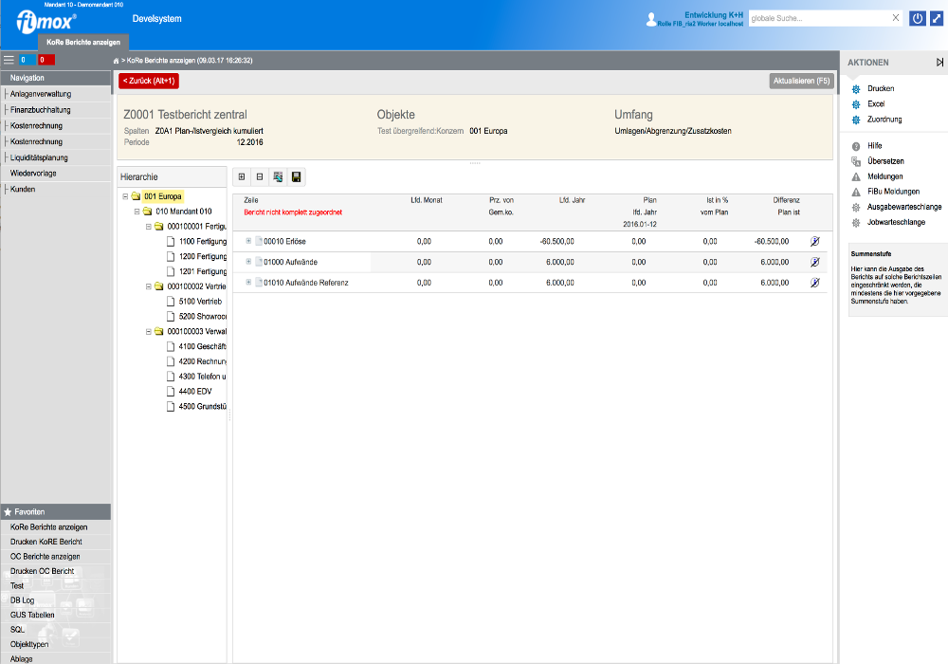The width and height of the screenshot is (948, 664).
Task: Click the Zurück (Alt+1) button
Action: (149, 81)
